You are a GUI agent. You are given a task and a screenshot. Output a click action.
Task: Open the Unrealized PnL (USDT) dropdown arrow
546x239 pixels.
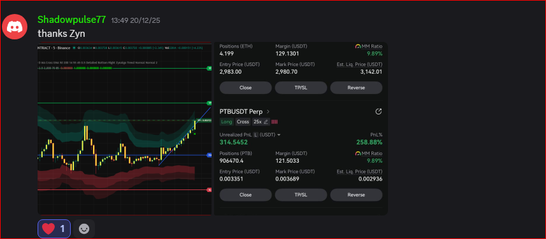point(279,135)
